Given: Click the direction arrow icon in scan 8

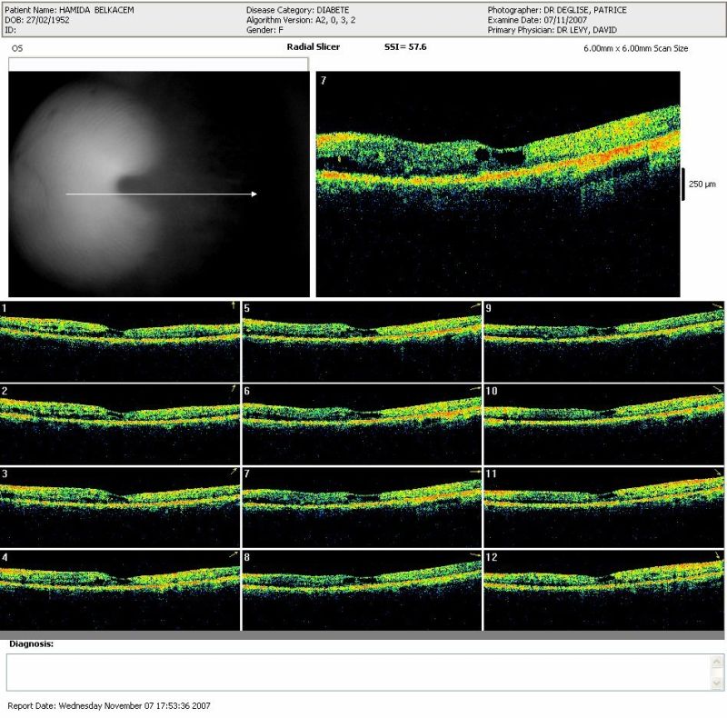Looking at the screenshot, I should point(475,554).
